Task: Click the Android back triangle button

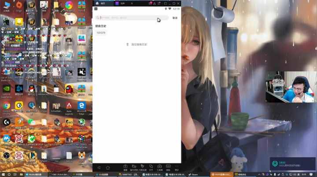Action: [99, 167]
